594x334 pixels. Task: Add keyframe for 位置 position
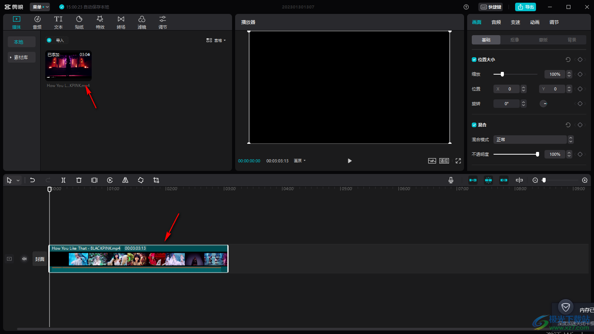(x=580, y=89)
